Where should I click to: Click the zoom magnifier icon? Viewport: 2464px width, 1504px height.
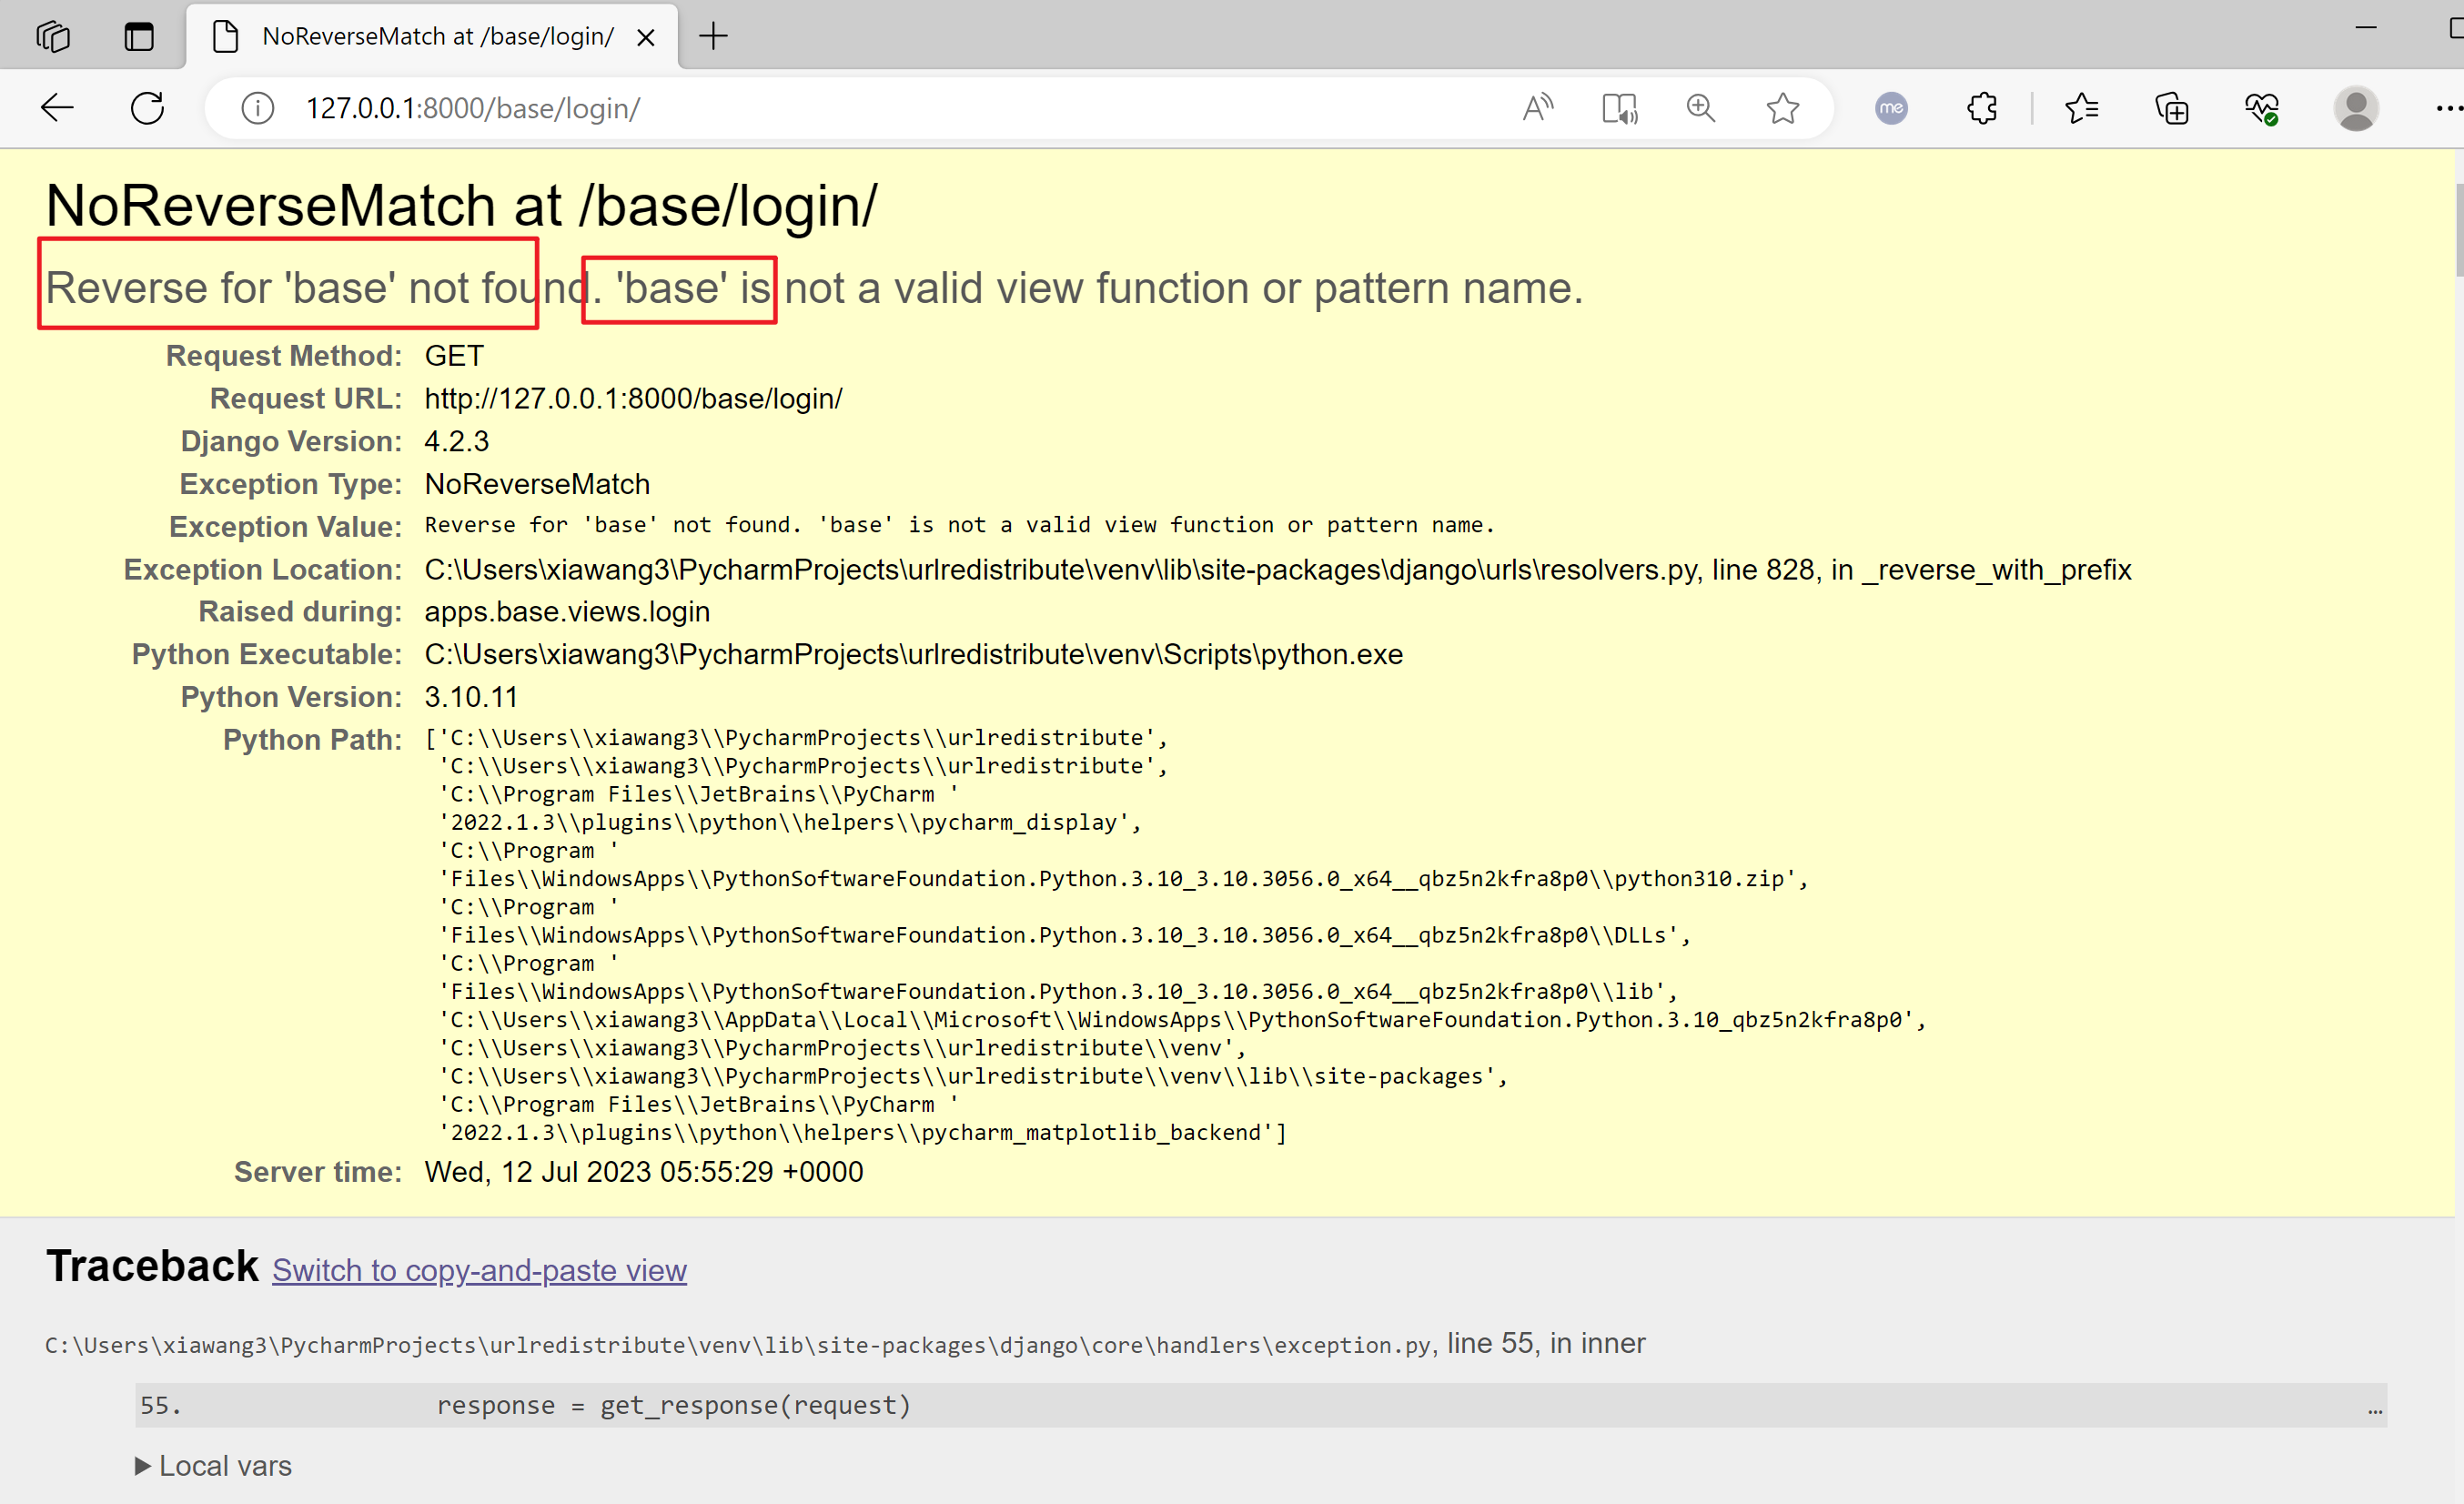click(x=1700, y=108)
